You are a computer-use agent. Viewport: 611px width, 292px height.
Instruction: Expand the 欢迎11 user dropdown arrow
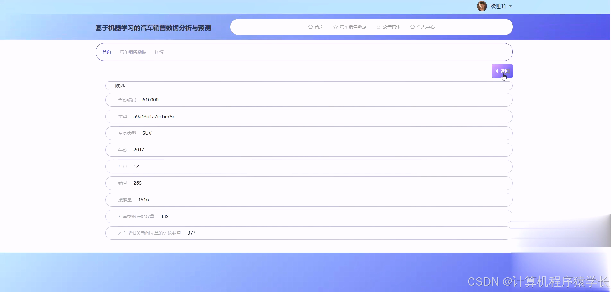coord(511,6)
